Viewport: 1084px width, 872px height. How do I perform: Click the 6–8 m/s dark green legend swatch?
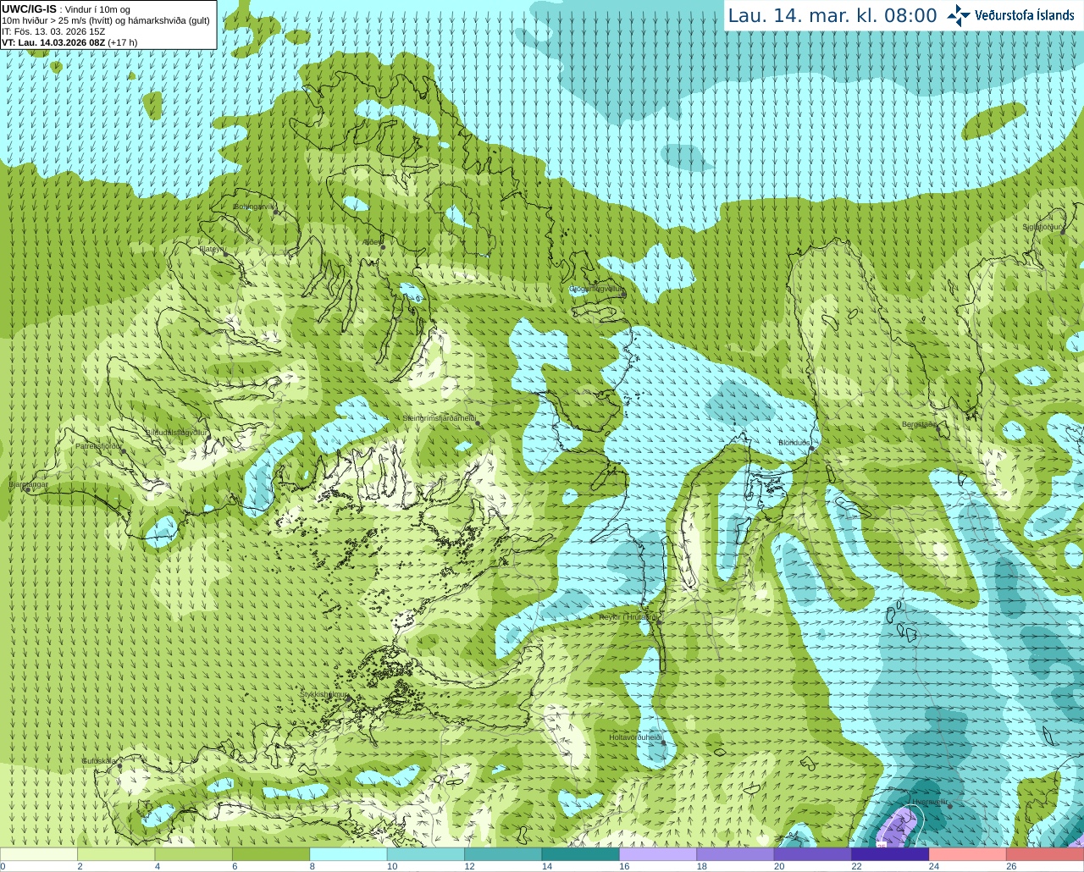271,854
